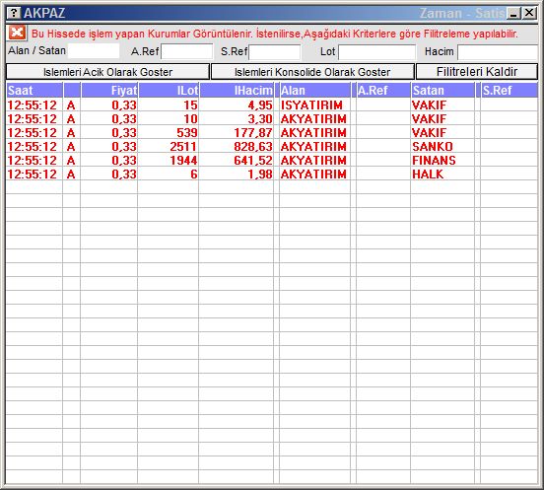
Task: Click the S.Ref column header
Action: [510, 91]
